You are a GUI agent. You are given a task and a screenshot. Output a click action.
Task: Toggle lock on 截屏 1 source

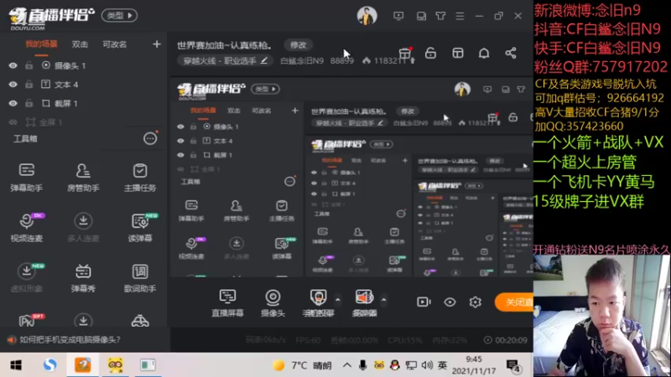coord(29,103)
